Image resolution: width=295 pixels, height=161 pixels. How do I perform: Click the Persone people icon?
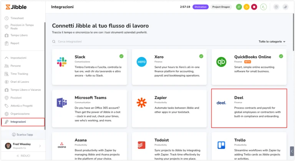point(7,66)
